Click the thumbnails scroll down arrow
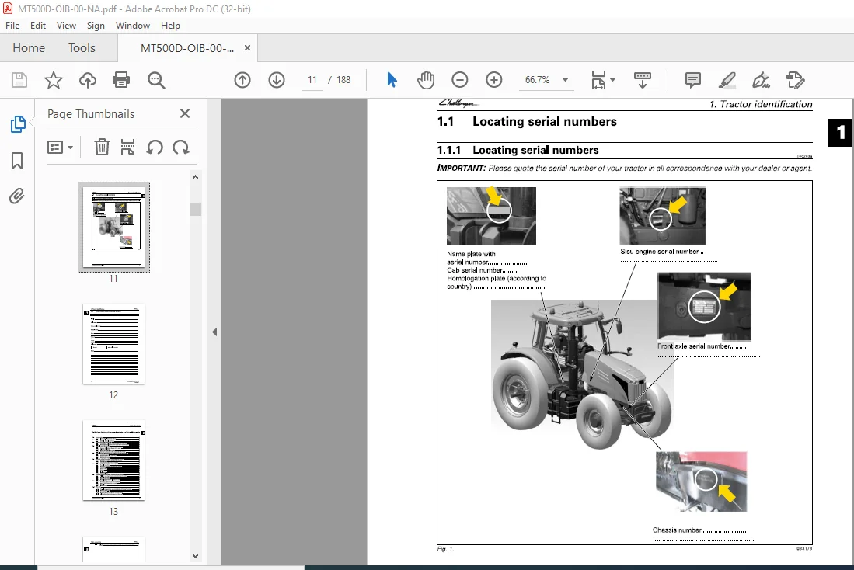This screenshot has height=570, width=854. tap(196, 556)
